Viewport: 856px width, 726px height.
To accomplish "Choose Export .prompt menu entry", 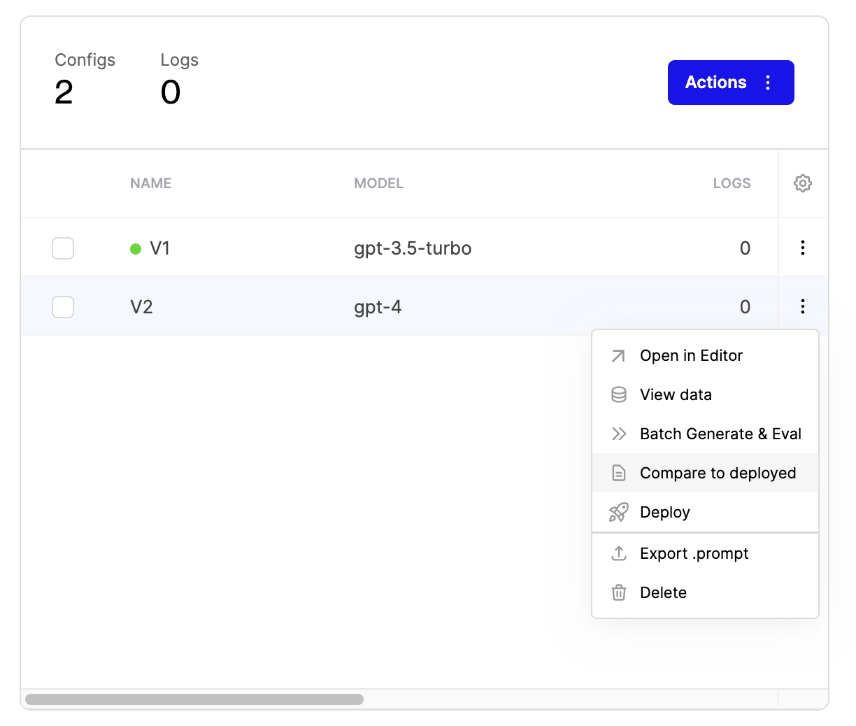I will pyautogui.click(x=705, y=553).
